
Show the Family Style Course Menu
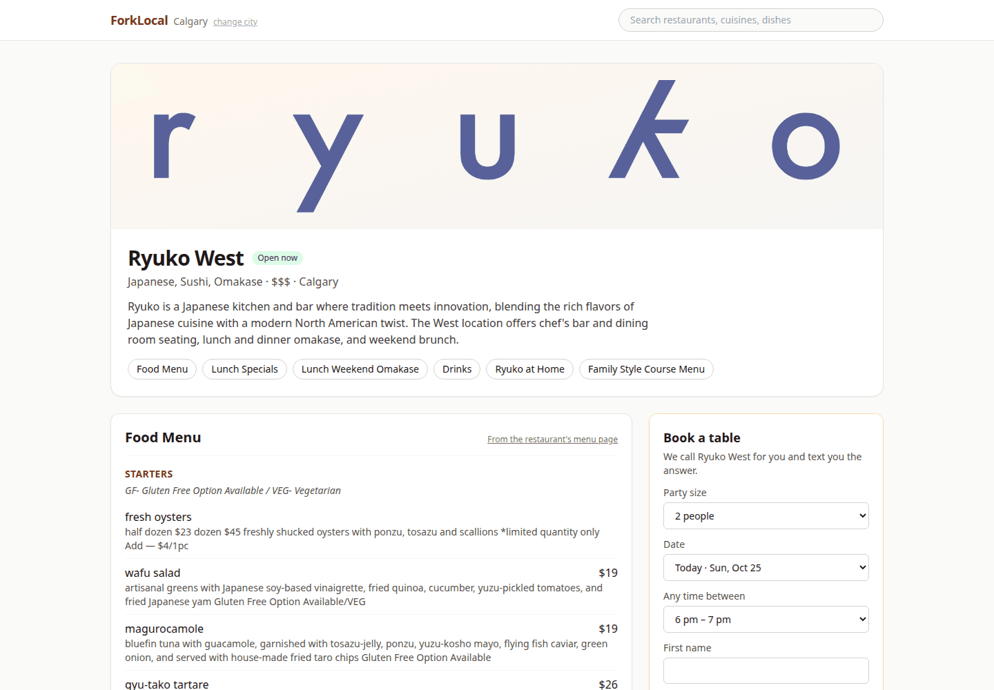pyautogui.click(x=646, y=369)
